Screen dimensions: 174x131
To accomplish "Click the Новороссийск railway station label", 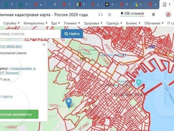I will (x=113, y=55).
